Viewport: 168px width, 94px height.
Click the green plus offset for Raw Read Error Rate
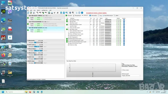120,20
